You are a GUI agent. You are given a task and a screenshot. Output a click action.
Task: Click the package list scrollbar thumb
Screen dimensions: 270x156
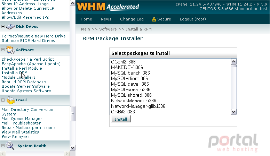[234, 66]
